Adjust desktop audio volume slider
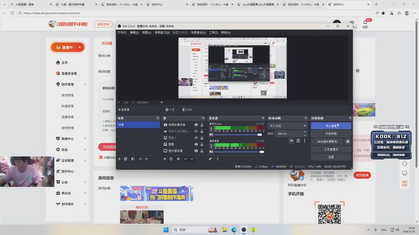The width and height of the screenshot is (419, 235). click(x=239, y=152)
